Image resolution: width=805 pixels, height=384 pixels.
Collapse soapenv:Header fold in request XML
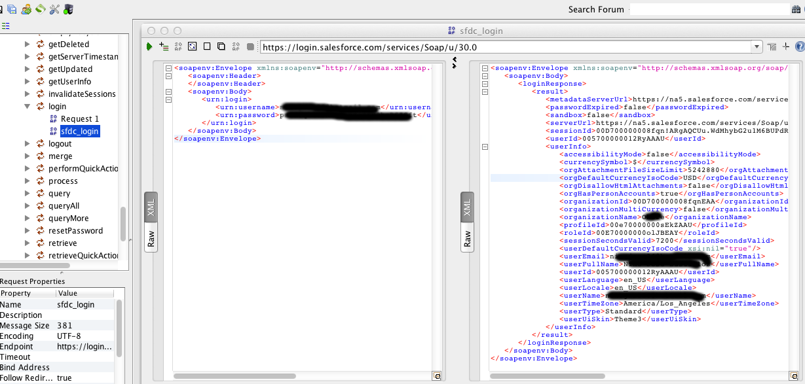coord(169,76)
